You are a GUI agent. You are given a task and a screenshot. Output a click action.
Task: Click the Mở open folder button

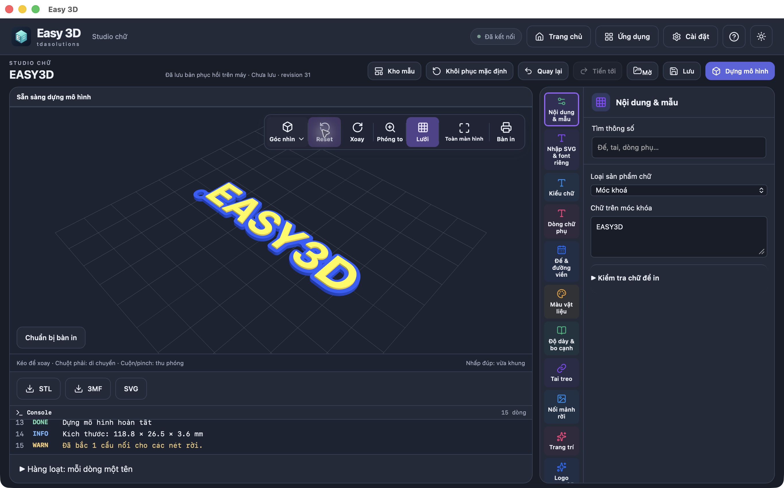(x=642, y=71)
